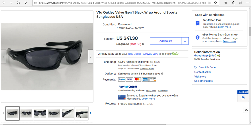
Task: Go to the browser home page
Action: point(26,3)
